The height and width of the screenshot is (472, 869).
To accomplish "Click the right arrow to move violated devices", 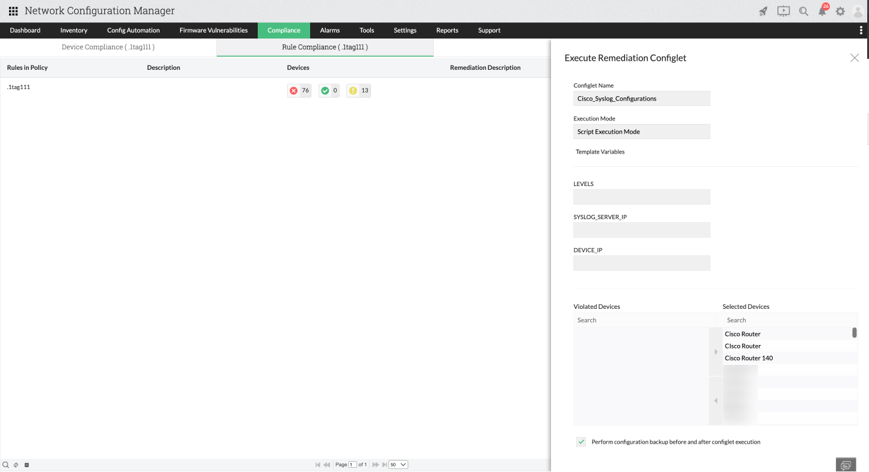I will point(715,351).
